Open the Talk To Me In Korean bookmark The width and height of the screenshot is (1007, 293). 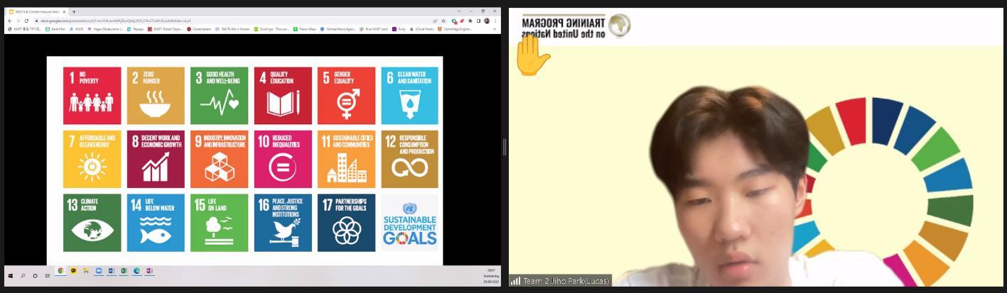[232, 29]
